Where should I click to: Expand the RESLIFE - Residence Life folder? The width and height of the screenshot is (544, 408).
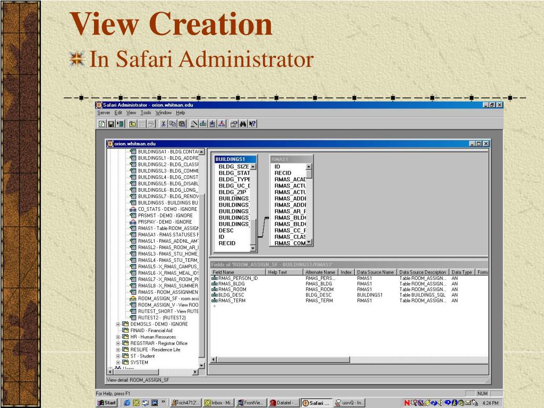click(118, 350)
